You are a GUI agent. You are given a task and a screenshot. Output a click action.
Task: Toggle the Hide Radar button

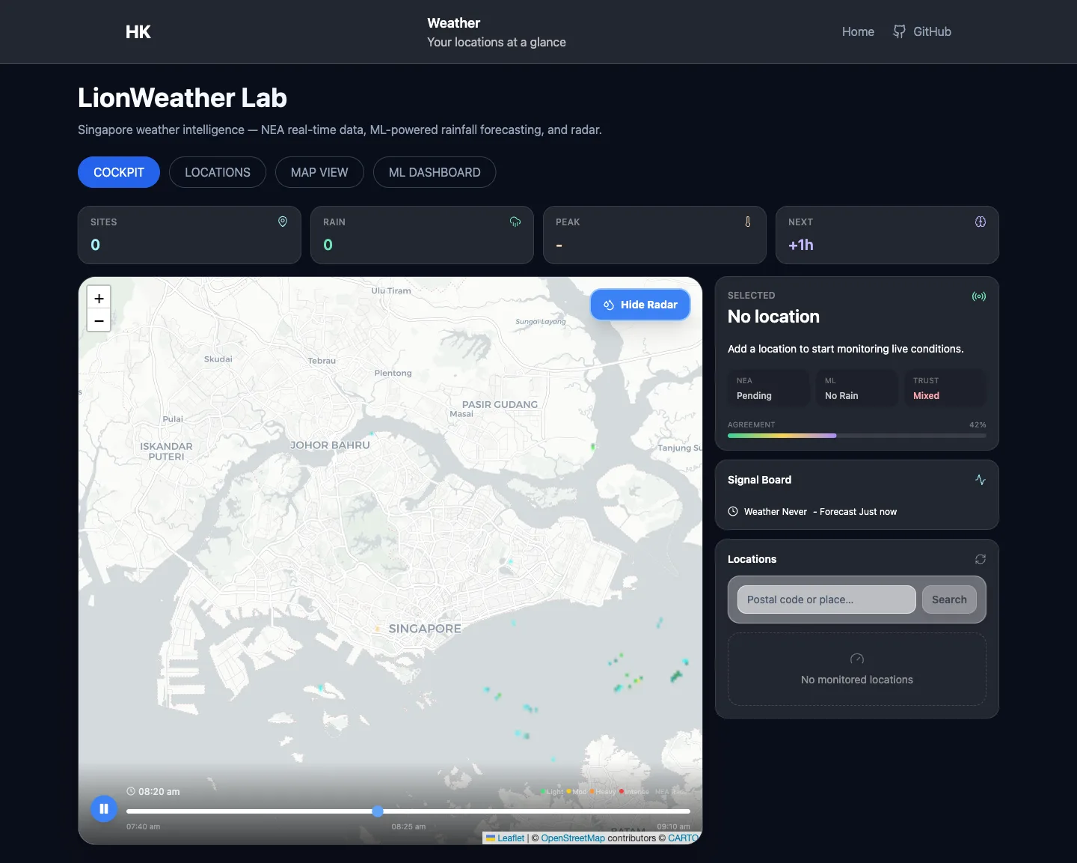(640, 305)
